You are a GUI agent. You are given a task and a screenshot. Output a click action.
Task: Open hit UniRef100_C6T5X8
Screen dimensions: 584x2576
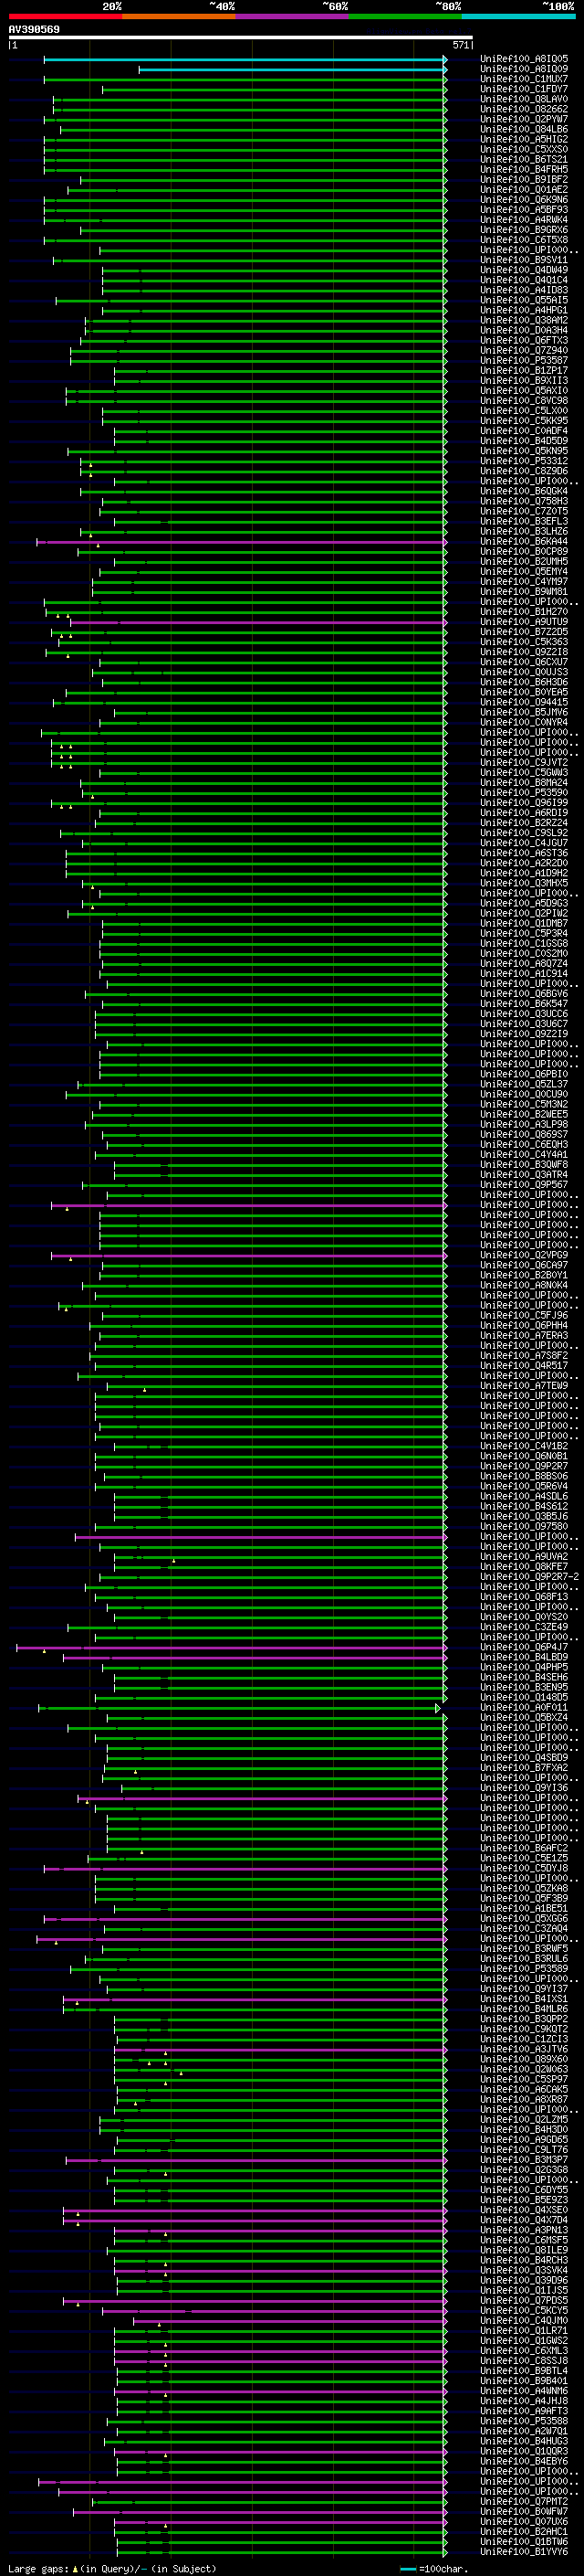(524, 240)
